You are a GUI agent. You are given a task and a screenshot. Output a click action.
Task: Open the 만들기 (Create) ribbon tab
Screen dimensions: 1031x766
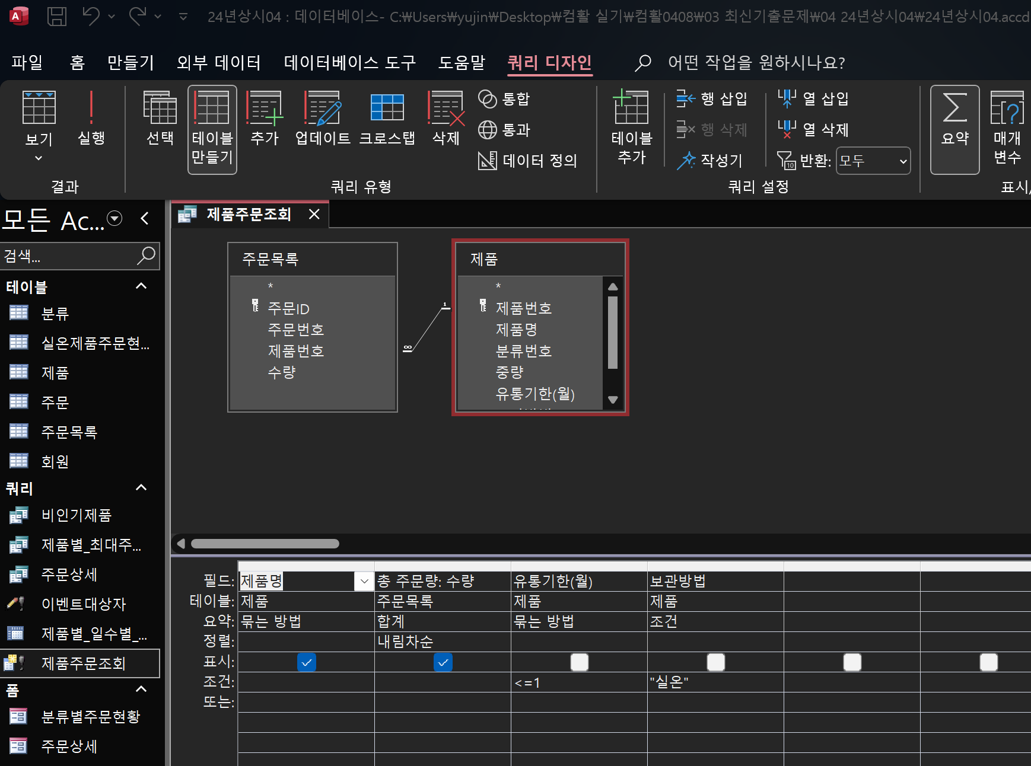click(131, 62)
